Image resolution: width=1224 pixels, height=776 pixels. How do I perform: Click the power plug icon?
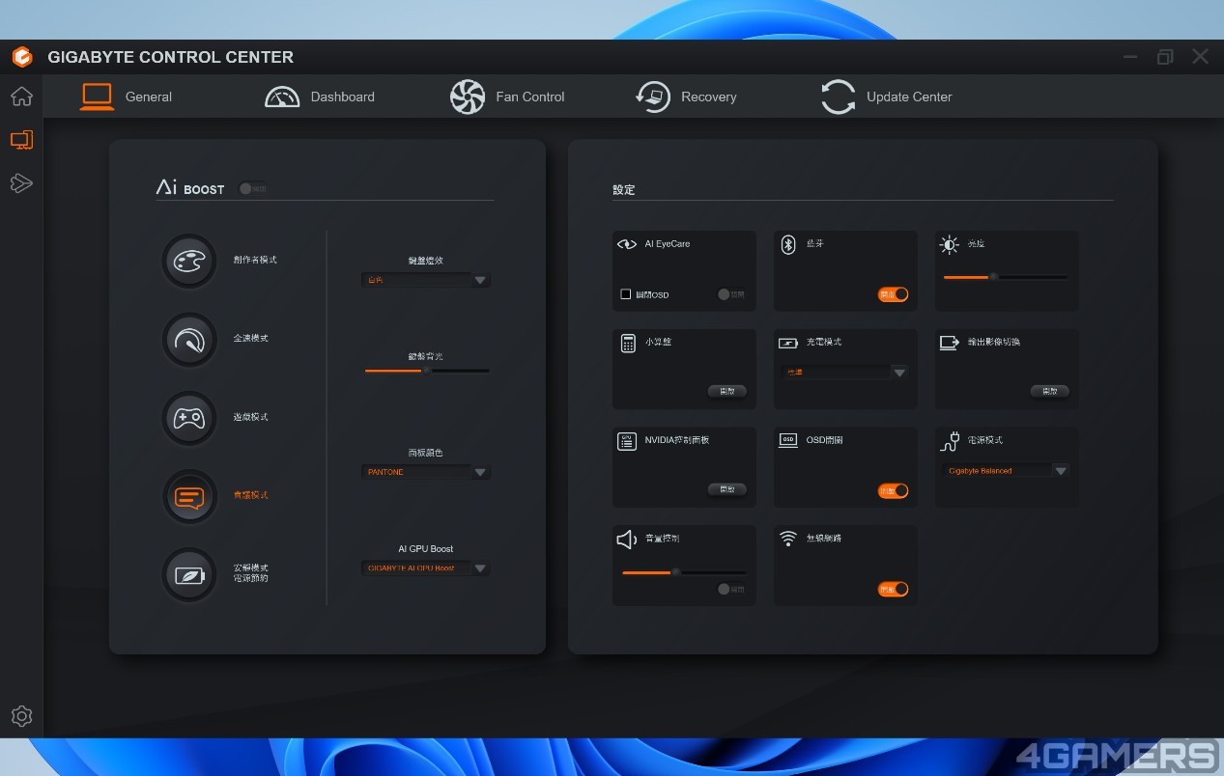[x=950, y=441]
